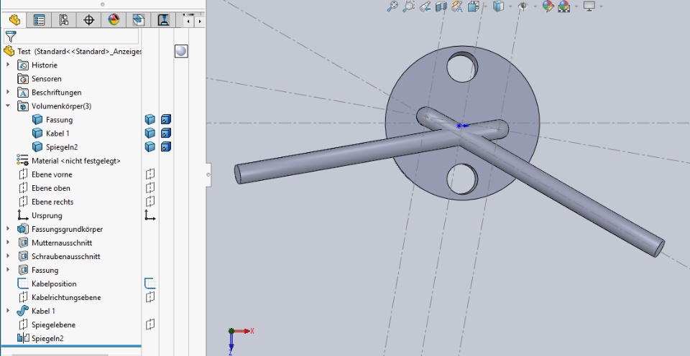The image size is (690, 356).
Task: Click the panel collapse handle beside tree
Action: (208, 174)
